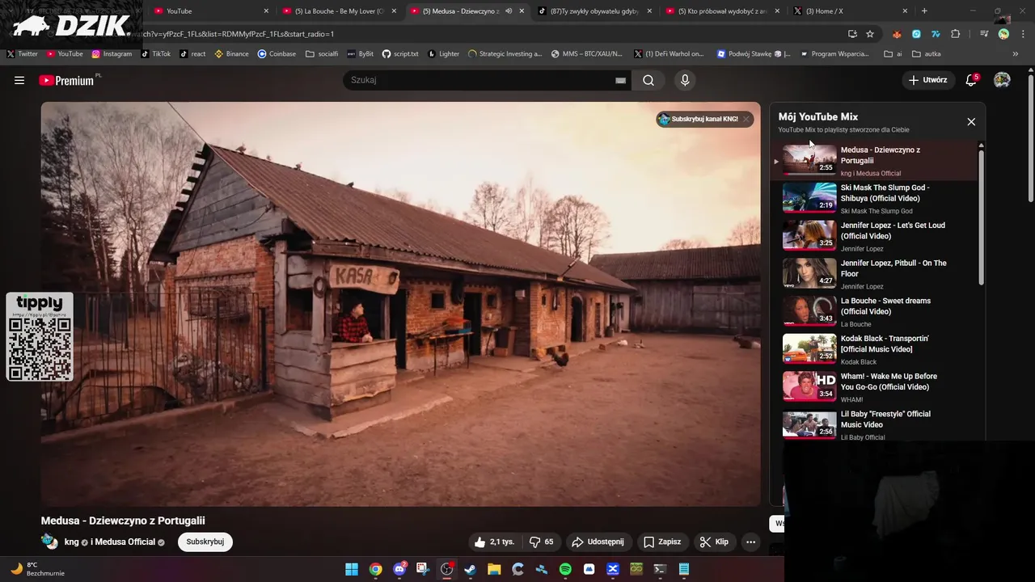Click the Subskrybuj button
The width and height of the screenshot is (1035, 582).
205,542
